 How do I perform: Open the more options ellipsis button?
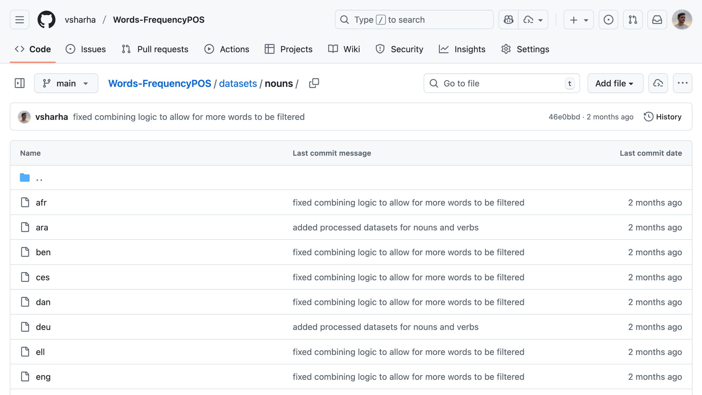[x=682, y=83]
